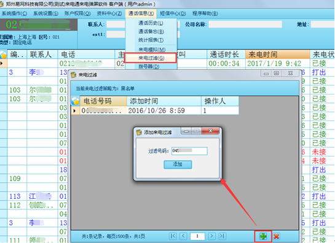Screen dimensions: 335x243
Task: Select 来电过滤(G) menu entry
Action: (151, 58)
